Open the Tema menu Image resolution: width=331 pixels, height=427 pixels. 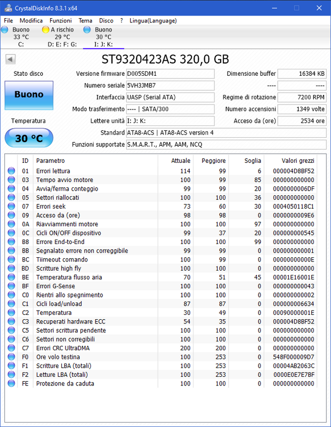click(x=85, y=20)
